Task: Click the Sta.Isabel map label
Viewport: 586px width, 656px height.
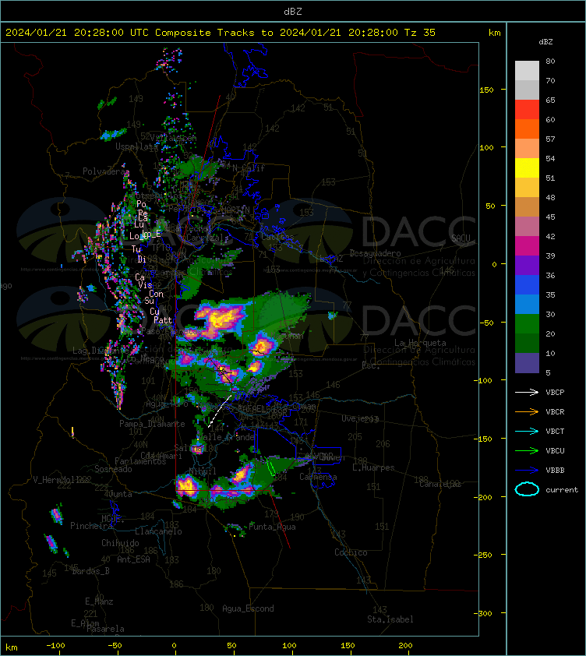Action: pos(390,619)
